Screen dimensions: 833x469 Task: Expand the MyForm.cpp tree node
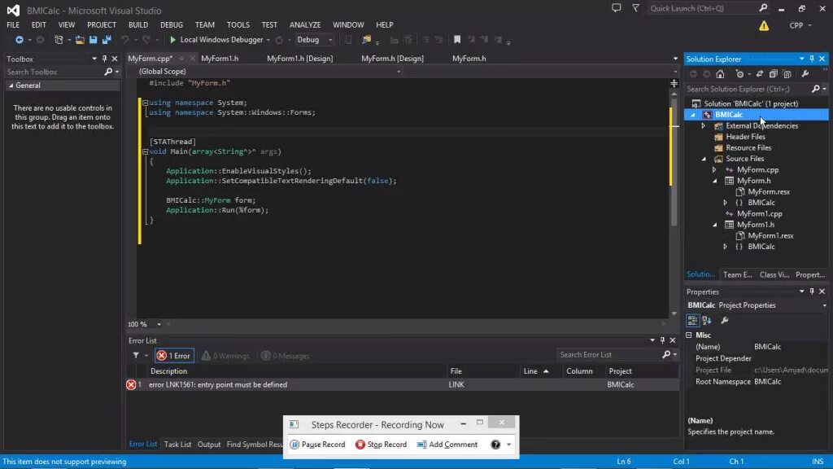(x=714, y=170)
